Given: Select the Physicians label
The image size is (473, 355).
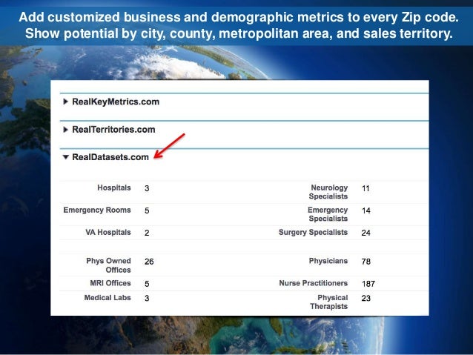Looking at the screenshot, I should [328, 261].
